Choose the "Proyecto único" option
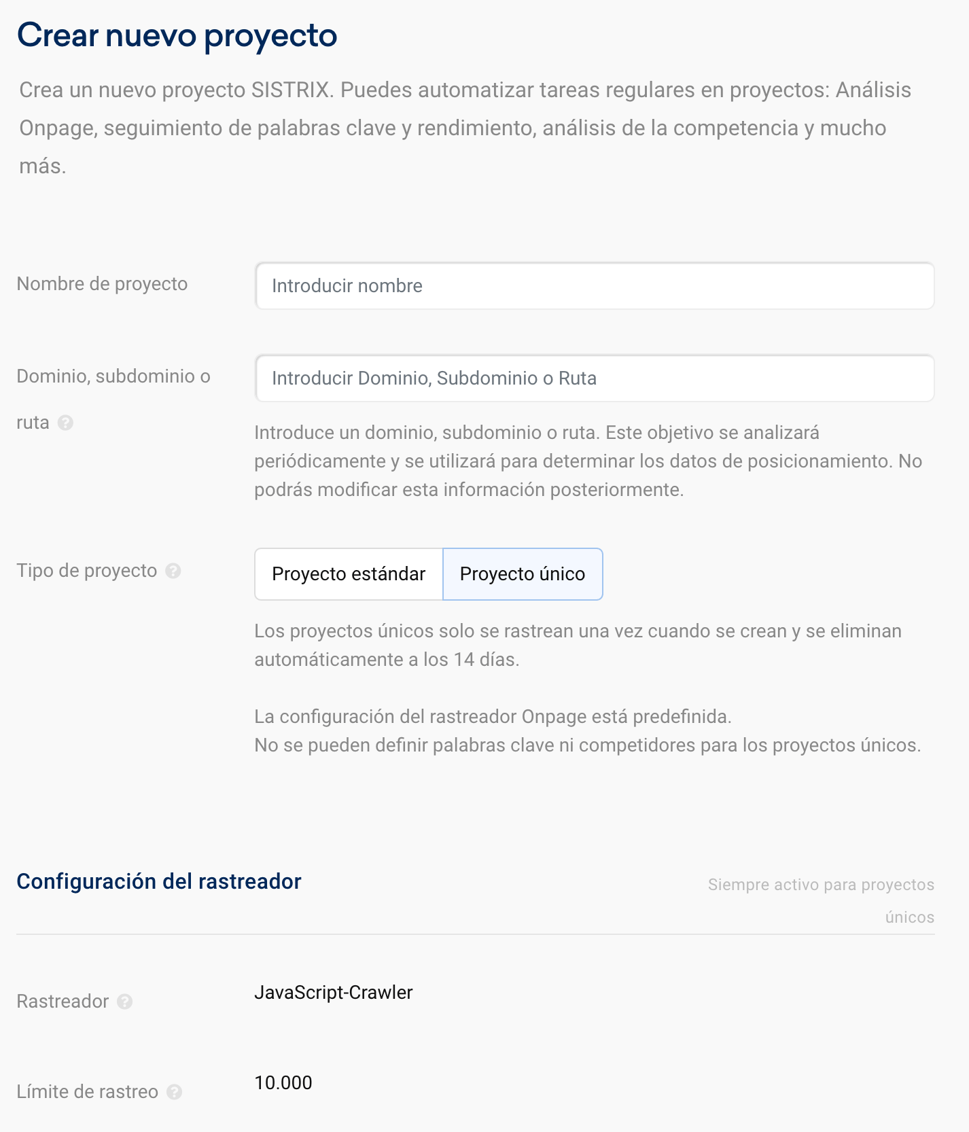Viewport: 969px width, 1132px height. 522,574
